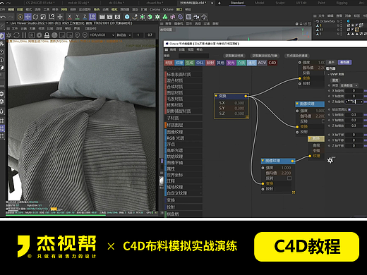Click the green subdivision cube icon

coord(150,17)
